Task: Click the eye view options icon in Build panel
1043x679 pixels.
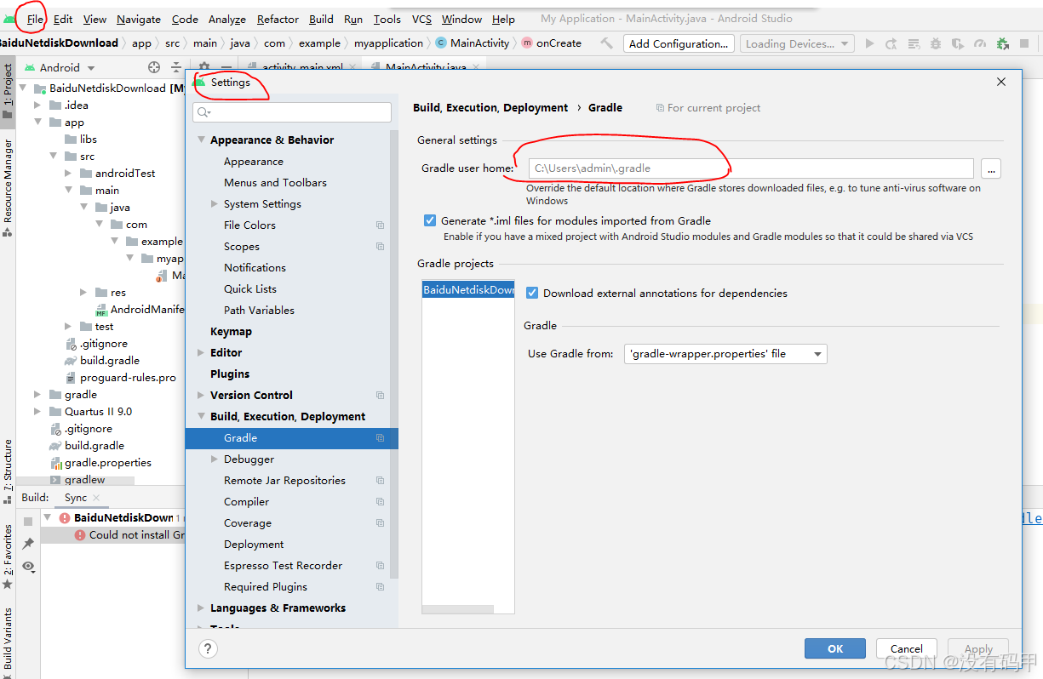Action: tap(28, 567)
